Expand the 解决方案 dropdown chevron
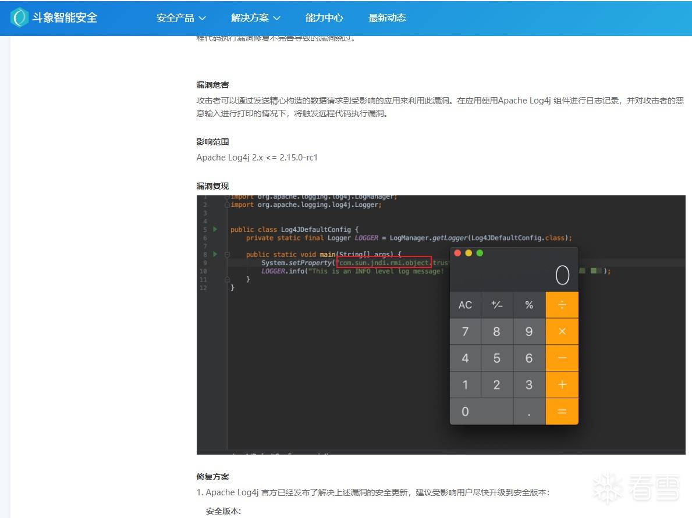The height and width of the screenshot is (518, 692). tap(276, 18)
